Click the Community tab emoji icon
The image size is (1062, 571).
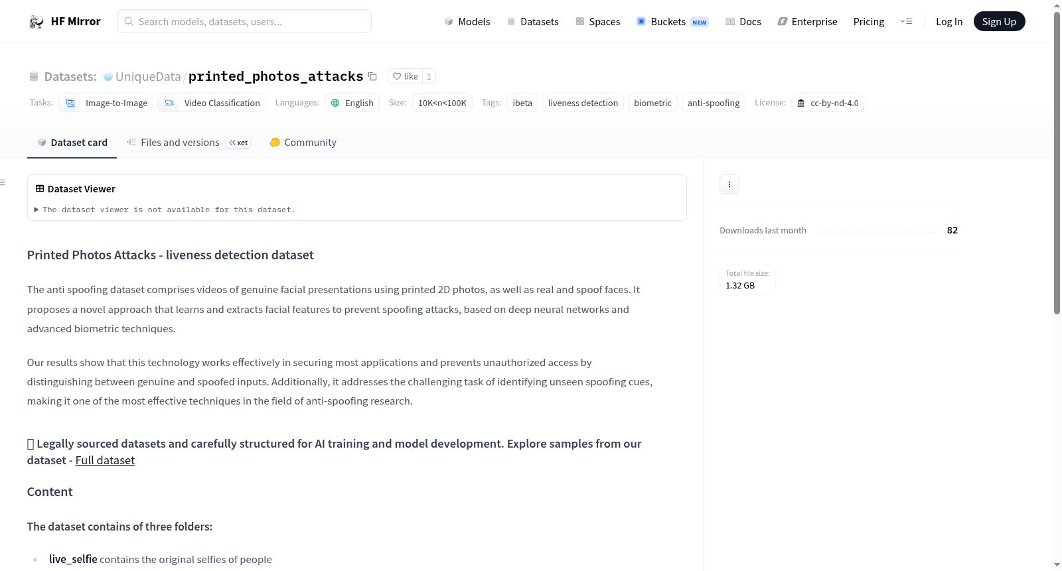(x=275, y=142)
